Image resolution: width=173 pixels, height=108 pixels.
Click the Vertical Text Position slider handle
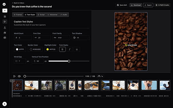[69, 61]
